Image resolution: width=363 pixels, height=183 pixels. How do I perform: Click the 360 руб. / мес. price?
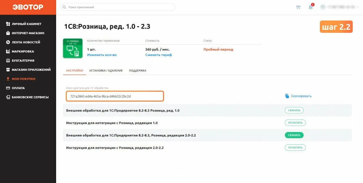[158, 50]
